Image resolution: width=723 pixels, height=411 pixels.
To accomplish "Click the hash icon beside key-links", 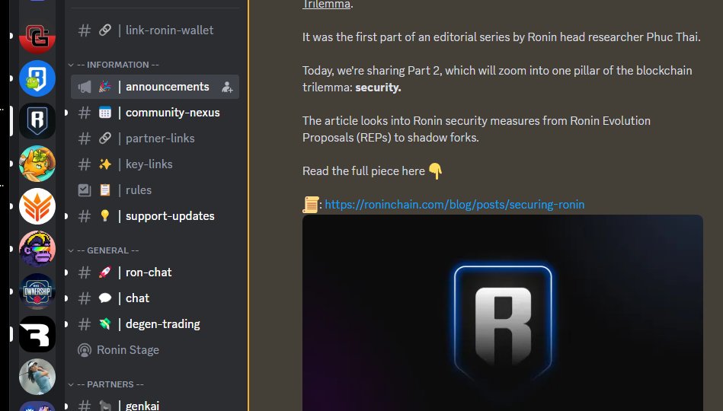I will pos(85,164).
